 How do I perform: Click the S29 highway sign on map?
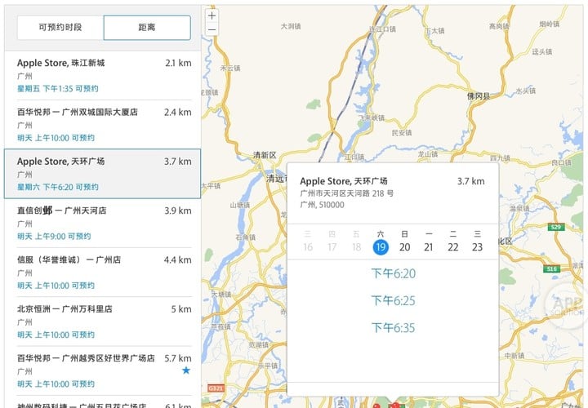pos(556,227)
